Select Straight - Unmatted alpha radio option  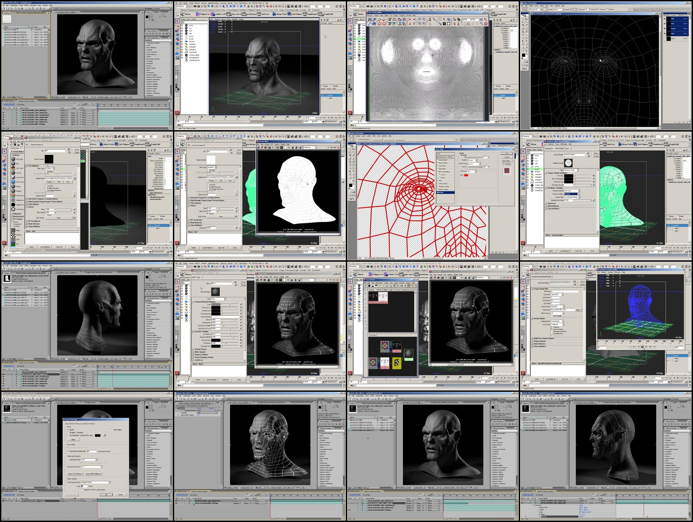click(68, 433)
